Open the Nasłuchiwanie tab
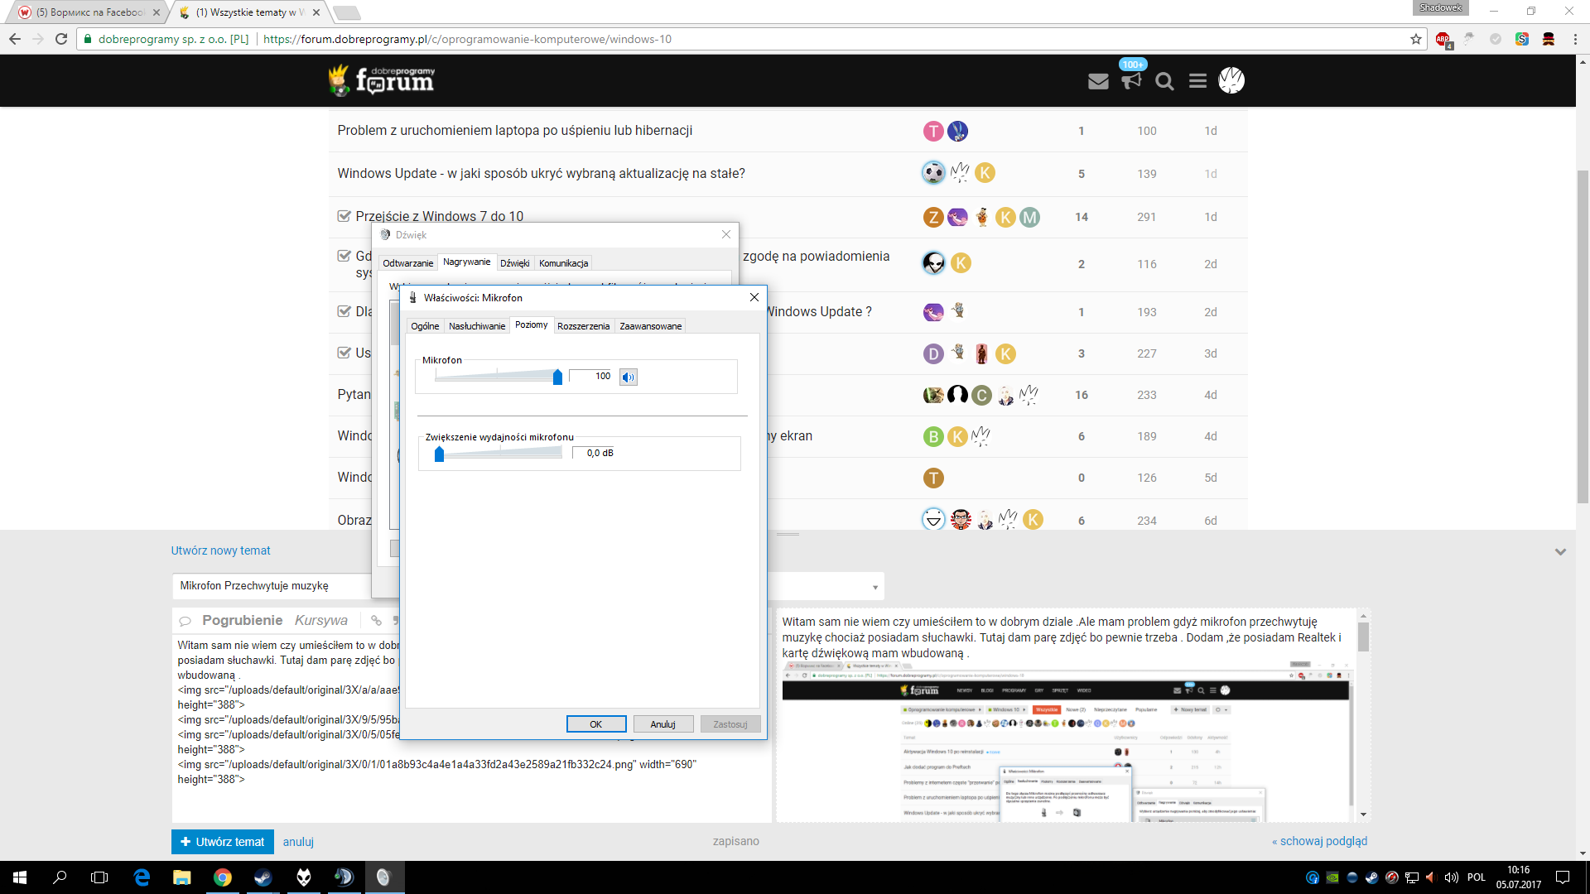 476,326
